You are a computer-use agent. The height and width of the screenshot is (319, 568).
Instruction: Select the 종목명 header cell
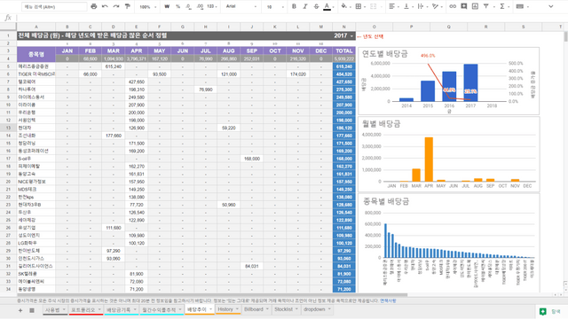[x=36, y=55]
